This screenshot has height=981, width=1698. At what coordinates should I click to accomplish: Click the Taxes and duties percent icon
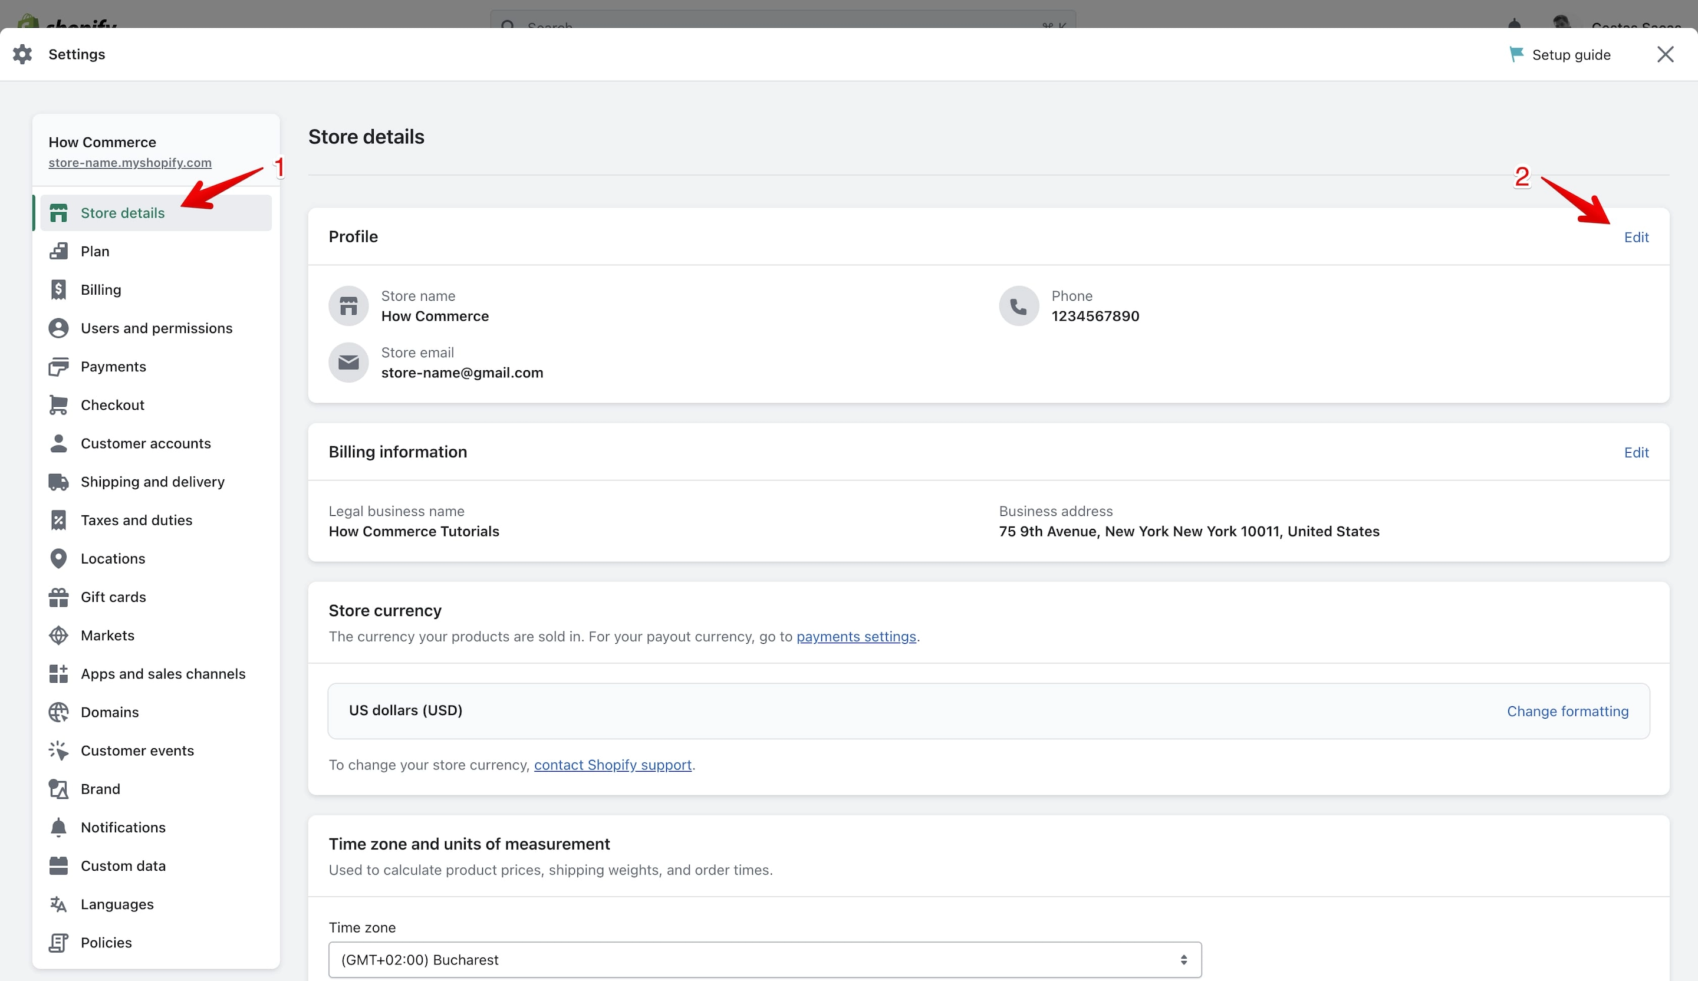pos(58,520)
